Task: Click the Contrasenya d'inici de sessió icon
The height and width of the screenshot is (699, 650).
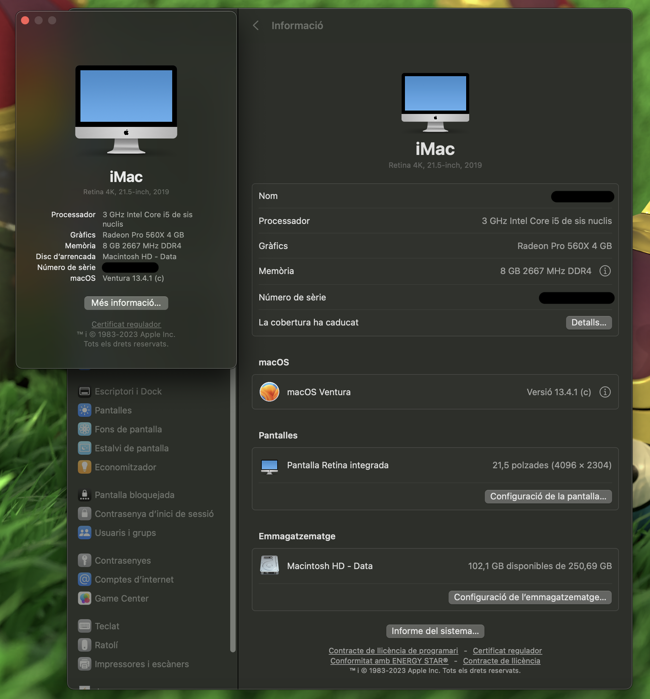Action: point(84,514)
